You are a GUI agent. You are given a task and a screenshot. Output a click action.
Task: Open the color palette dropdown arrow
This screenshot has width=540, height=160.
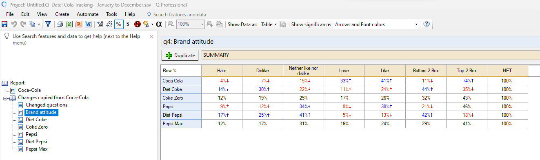tap(152, 24)
